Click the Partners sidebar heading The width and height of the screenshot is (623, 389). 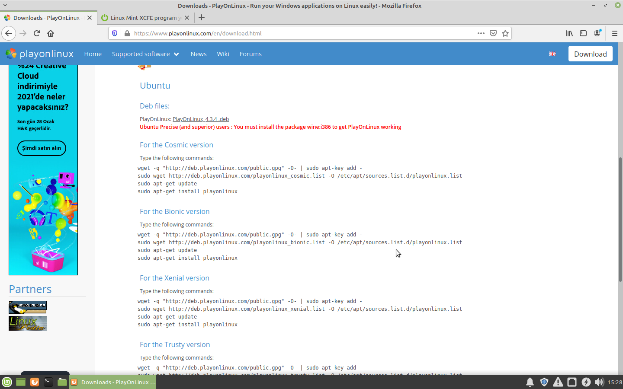tap(30, 289)
